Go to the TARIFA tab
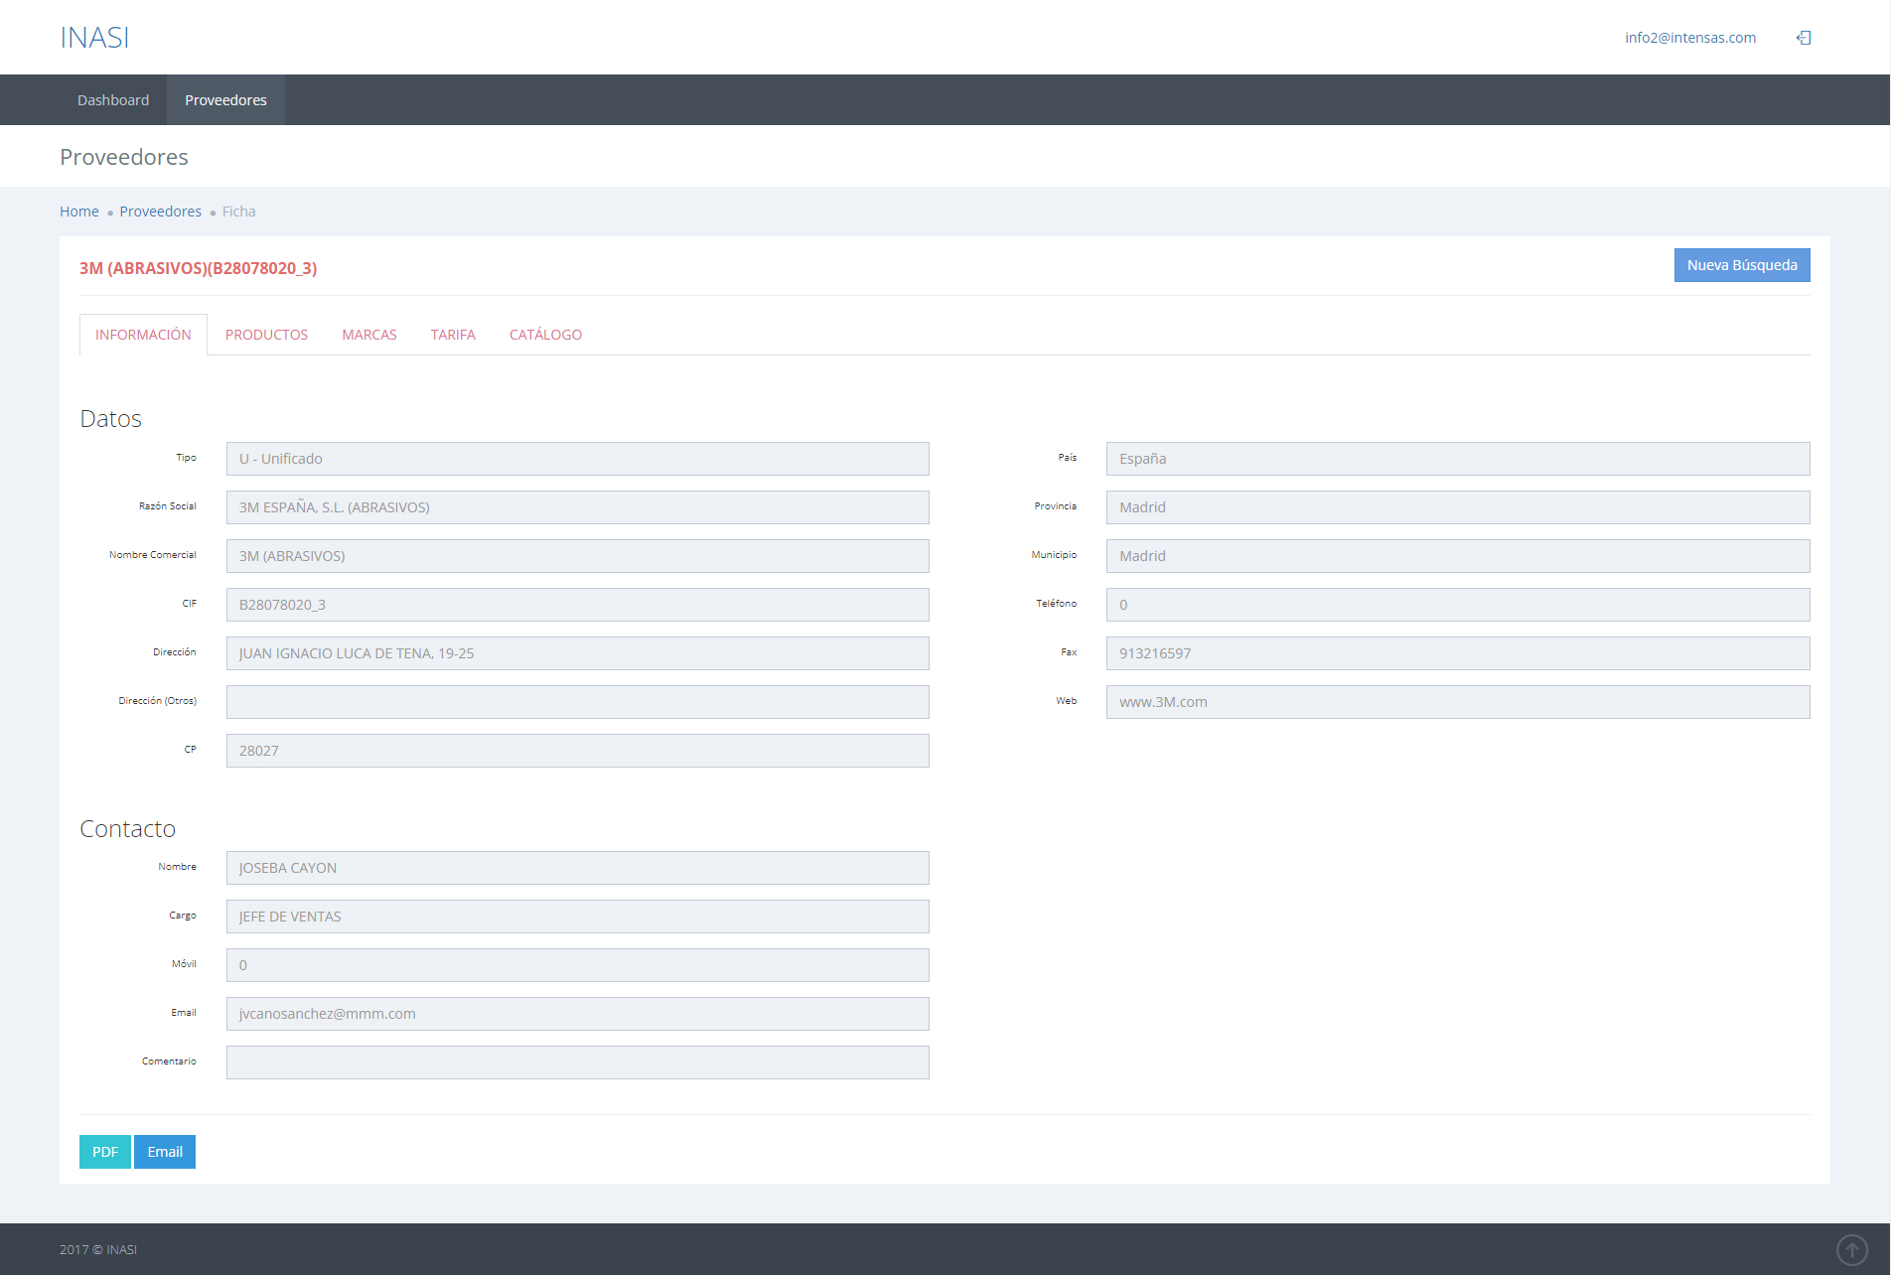1891x1275 pixels. coord(453,335)
